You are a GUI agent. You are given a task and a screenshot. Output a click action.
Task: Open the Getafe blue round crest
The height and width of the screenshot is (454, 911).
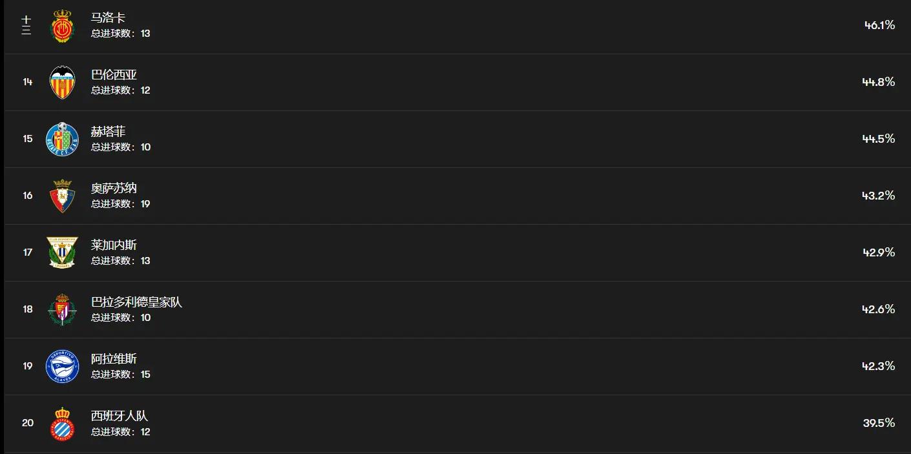63,139
